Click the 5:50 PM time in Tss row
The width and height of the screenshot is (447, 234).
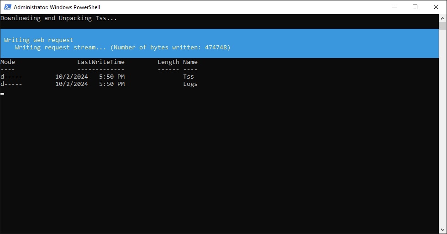click(x=112, y=76)
